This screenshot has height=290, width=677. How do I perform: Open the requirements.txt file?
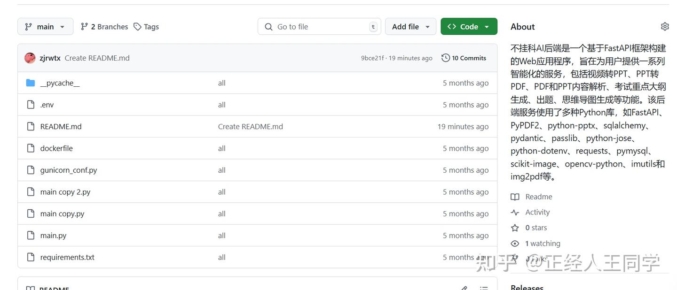coord(67,257)
